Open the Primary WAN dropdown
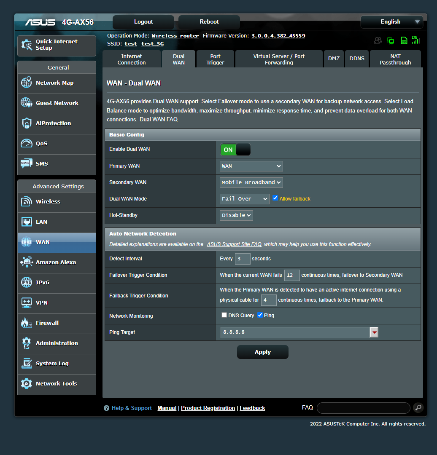The height and width of the screenshot is (455, 437). 251,166
